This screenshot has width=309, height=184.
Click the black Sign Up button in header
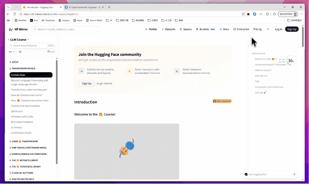click(292, 29)
